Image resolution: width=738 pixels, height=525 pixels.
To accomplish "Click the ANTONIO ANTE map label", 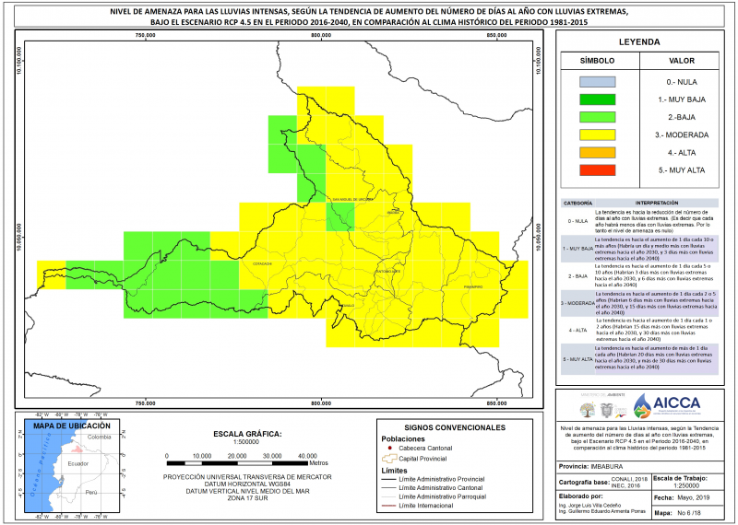I will (388, 272).
